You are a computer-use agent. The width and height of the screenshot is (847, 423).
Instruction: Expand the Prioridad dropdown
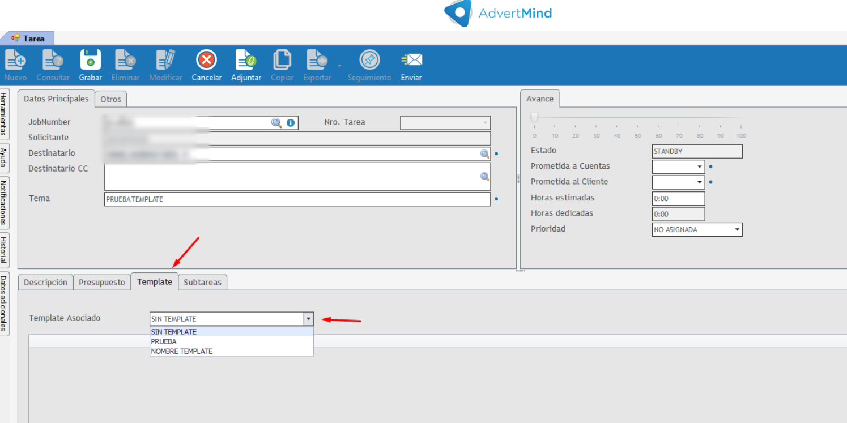737,229
